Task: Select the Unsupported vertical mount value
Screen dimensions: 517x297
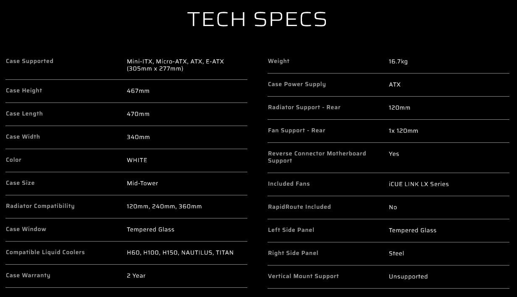Action: 408,276
